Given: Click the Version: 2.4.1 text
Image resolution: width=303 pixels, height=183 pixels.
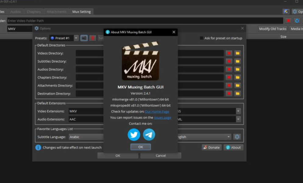Looking at the screenshot, I should click(141, 93).
